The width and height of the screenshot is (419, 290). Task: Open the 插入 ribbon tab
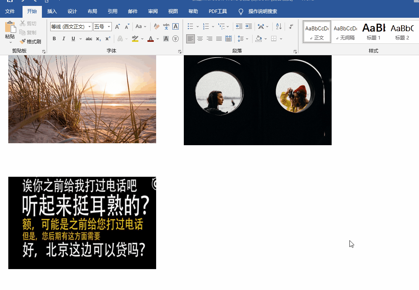[x=52, y=11]
